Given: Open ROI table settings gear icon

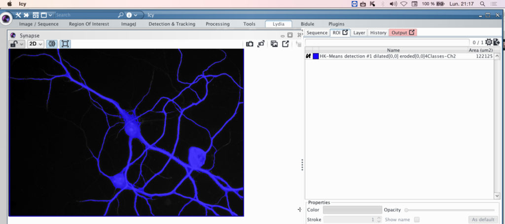Looking at the screenshot, I should click(489, 42).
